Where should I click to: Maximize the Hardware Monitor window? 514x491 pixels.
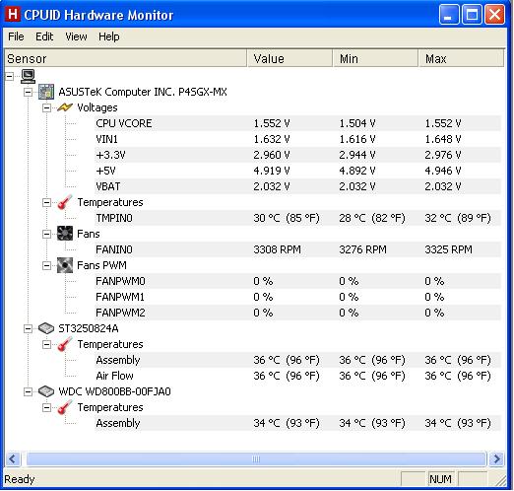coord(472,15)
